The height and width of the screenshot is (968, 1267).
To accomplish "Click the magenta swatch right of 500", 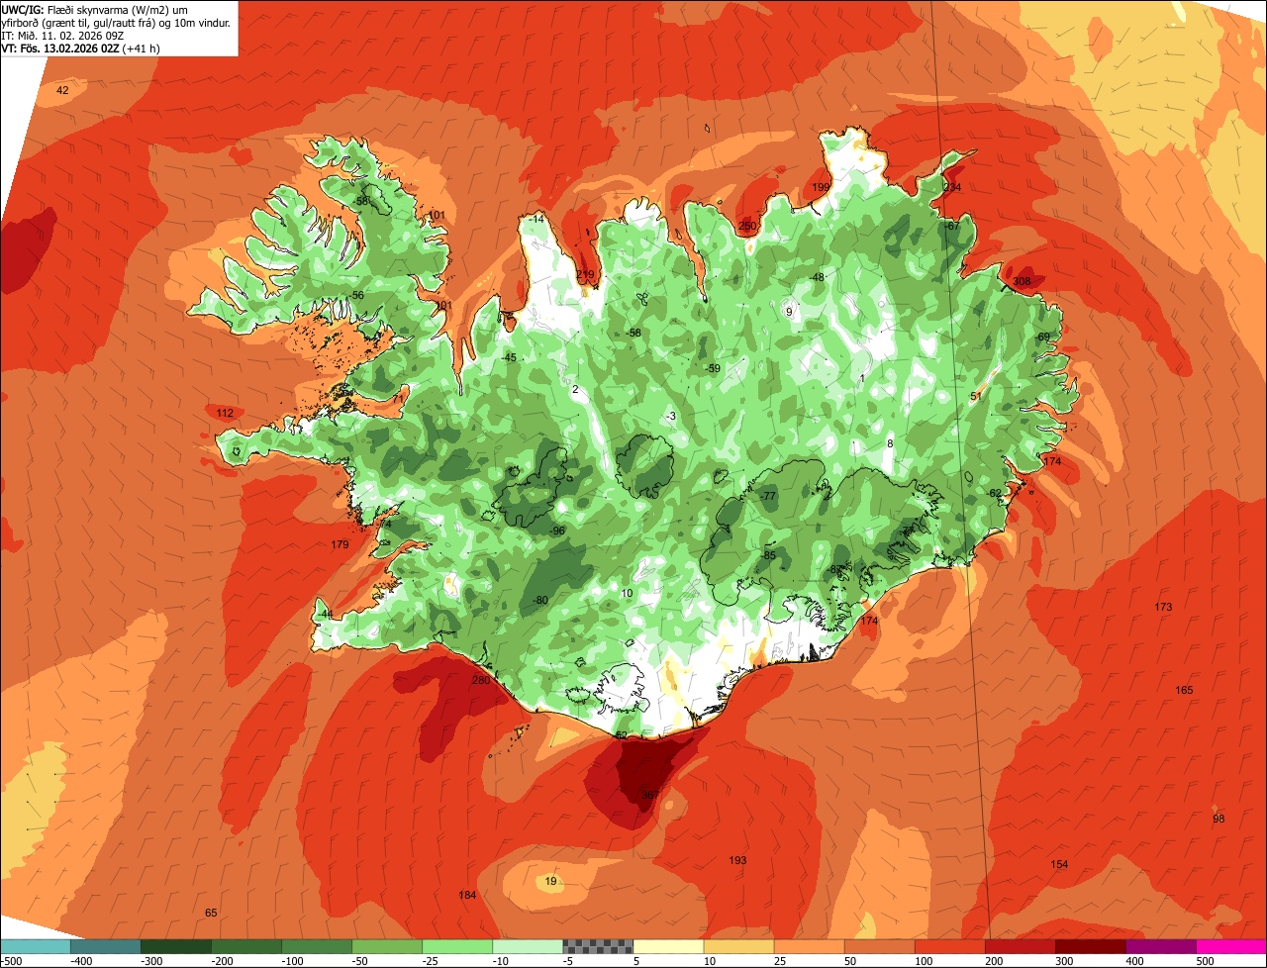I will click(x=1230, y=946).
